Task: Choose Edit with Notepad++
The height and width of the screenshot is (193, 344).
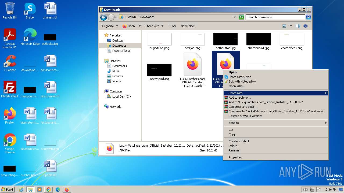Action: 276,81
